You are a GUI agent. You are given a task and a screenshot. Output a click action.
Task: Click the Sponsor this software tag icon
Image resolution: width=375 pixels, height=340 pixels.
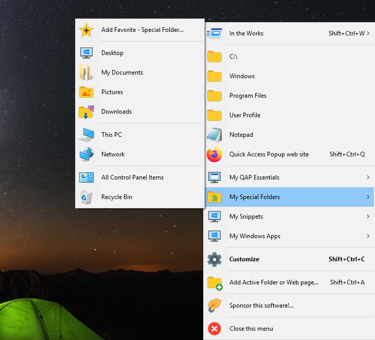click(x=215, y=306)
